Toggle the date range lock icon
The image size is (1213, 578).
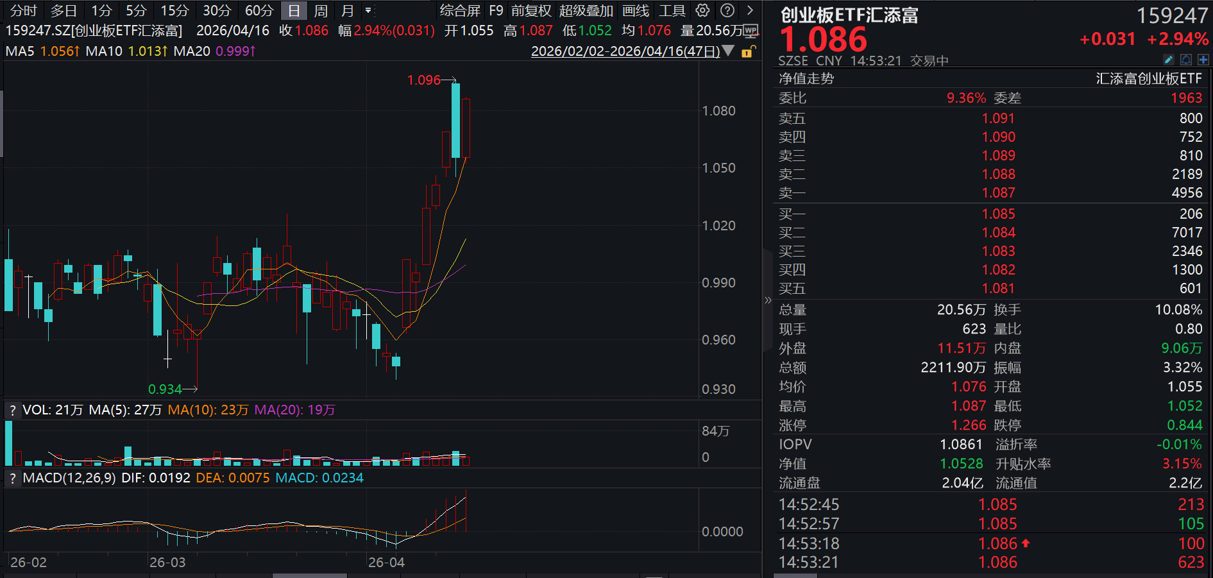pyautogui.click(x=747, y=51)
